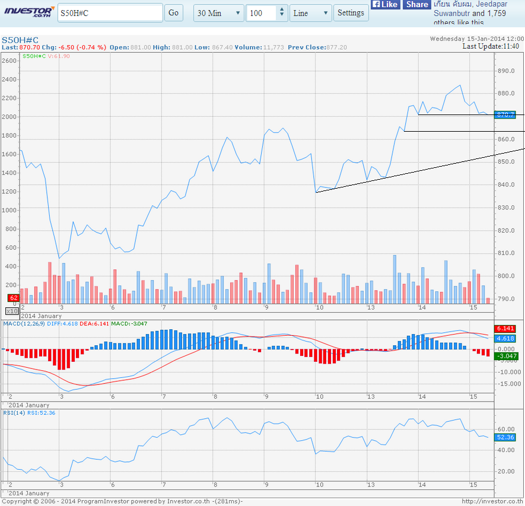Click the RSI:52.36 legend text

coord(41,412)
